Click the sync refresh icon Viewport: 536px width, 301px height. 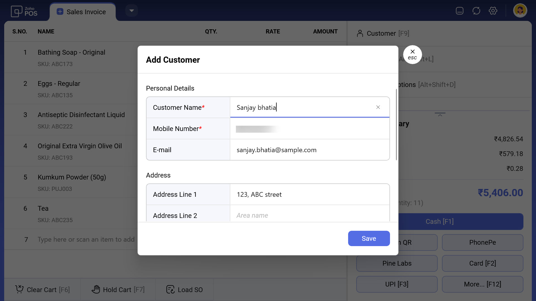click(476, 11)
